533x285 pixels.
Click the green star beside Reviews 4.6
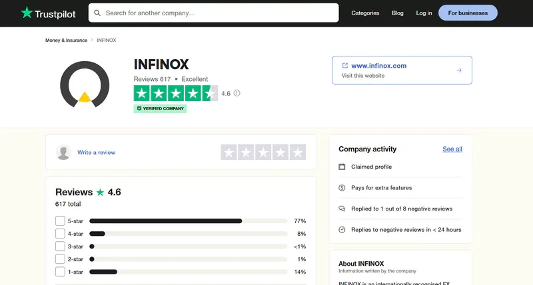coord(100,192)
